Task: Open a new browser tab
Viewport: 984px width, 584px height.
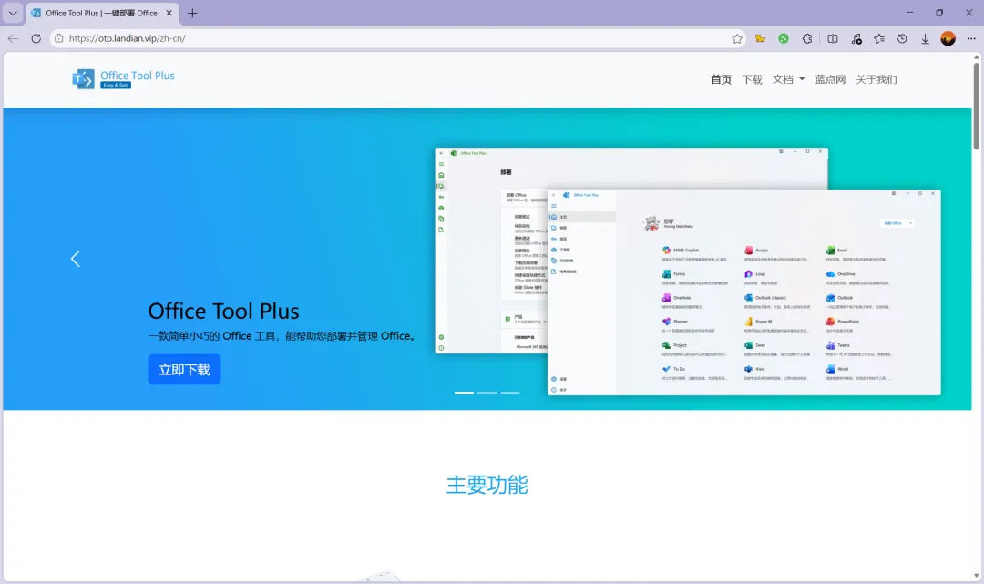Action: (192, 13)
